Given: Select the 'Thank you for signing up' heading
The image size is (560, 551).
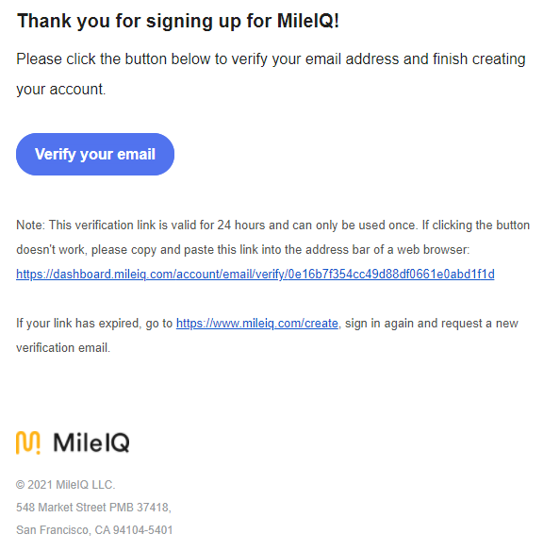Looking at the screenshot, I should [178, 21].
